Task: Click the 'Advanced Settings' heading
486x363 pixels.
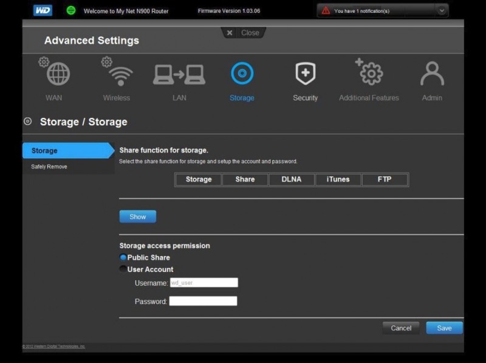Action: [x=92, y=40]
